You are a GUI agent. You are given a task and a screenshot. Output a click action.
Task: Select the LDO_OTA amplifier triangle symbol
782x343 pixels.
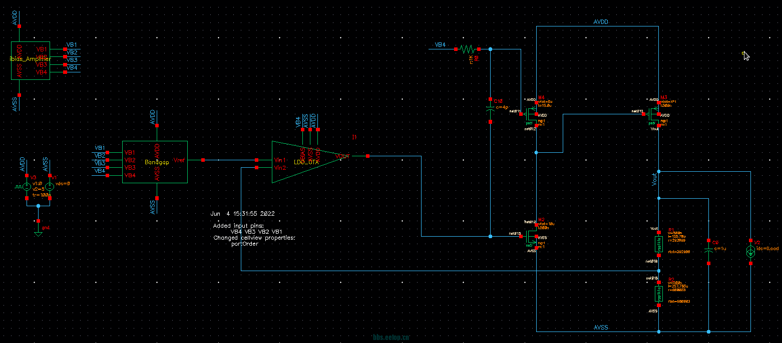point(300,162)
